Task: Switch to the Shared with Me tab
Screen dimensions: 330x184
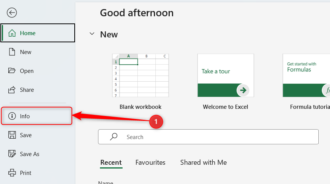Action: coord(204,162)
